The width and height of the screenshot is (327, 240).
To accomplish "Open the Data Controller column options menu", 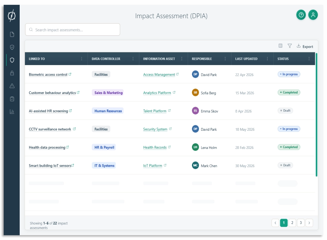I will coord(133,59).
